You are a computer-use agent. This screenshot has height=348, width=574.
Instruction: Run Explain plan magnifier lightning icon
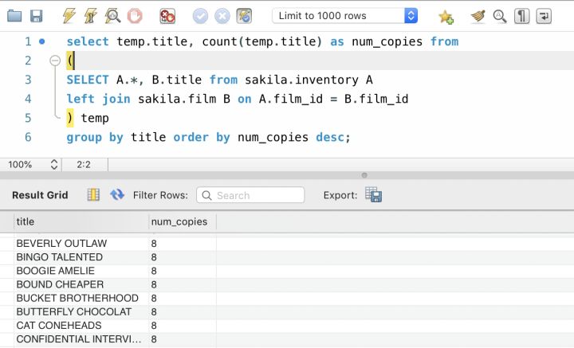point(112,16)
